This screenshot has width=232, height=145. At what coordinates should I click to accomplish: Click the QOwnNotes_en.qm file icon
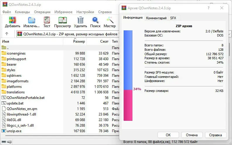tap(4, 109)
